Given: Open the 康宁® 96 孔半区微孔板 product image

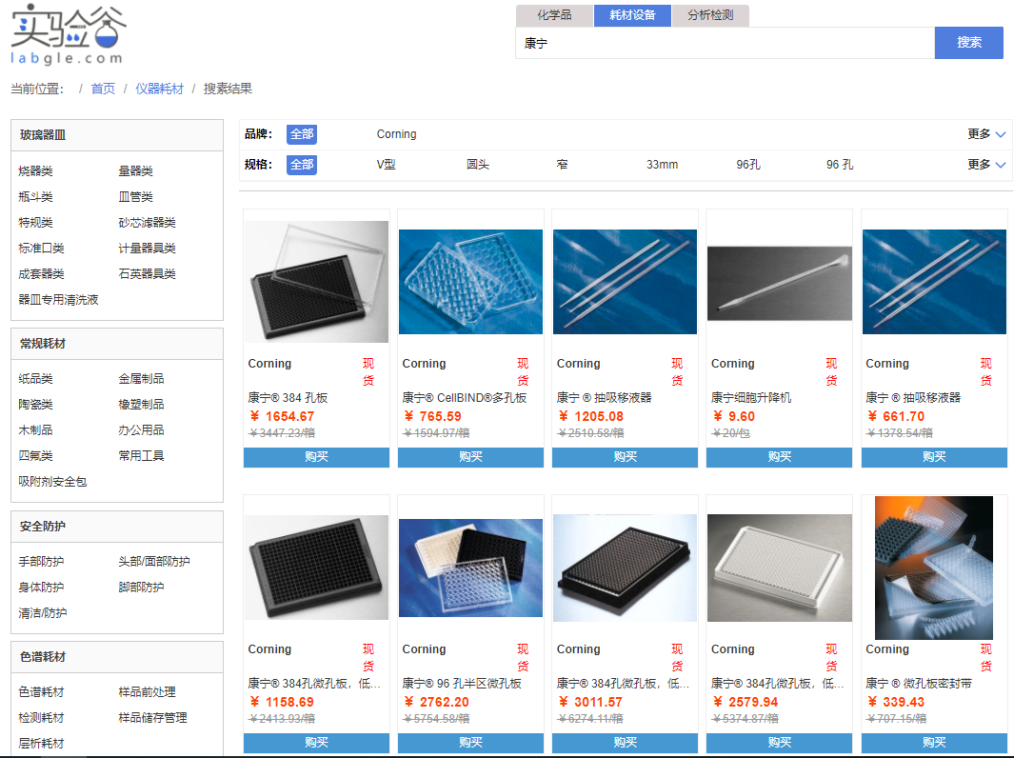Looking at the screenshot, I should pyautogui.click(x=470, y=568).
